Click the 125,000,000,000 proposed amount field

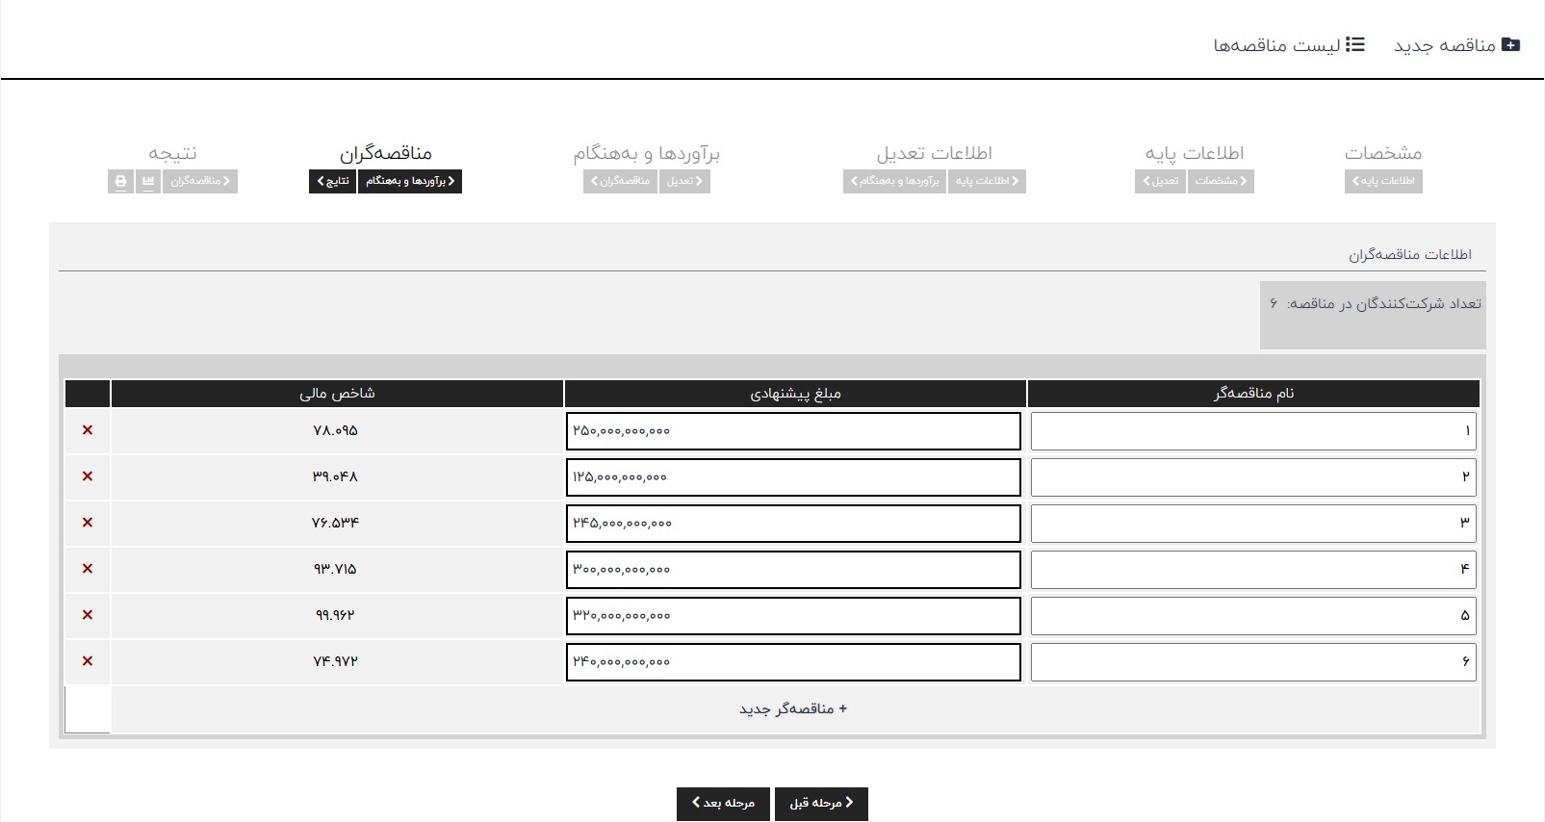pos(793,477)
